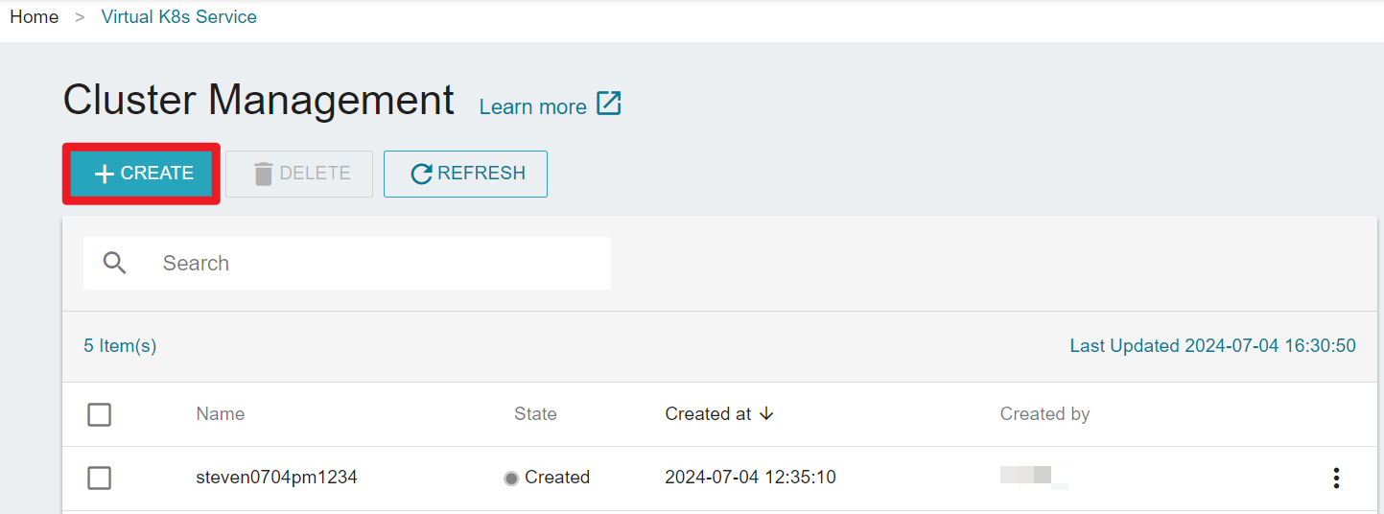Click the trash icon on DELETE
1384x514 pixels.
point(263,174)
